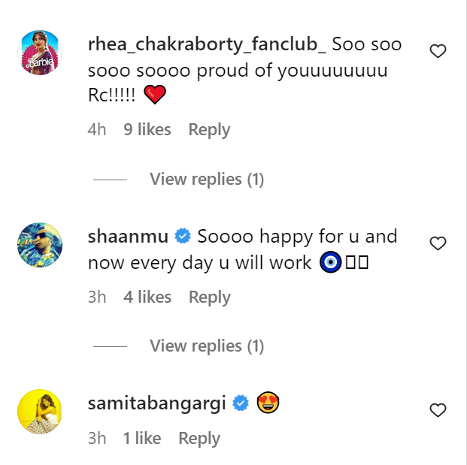Click shaanmu's blue verified badge
This screenshot has height=465, width=467.
coord(182,237)
